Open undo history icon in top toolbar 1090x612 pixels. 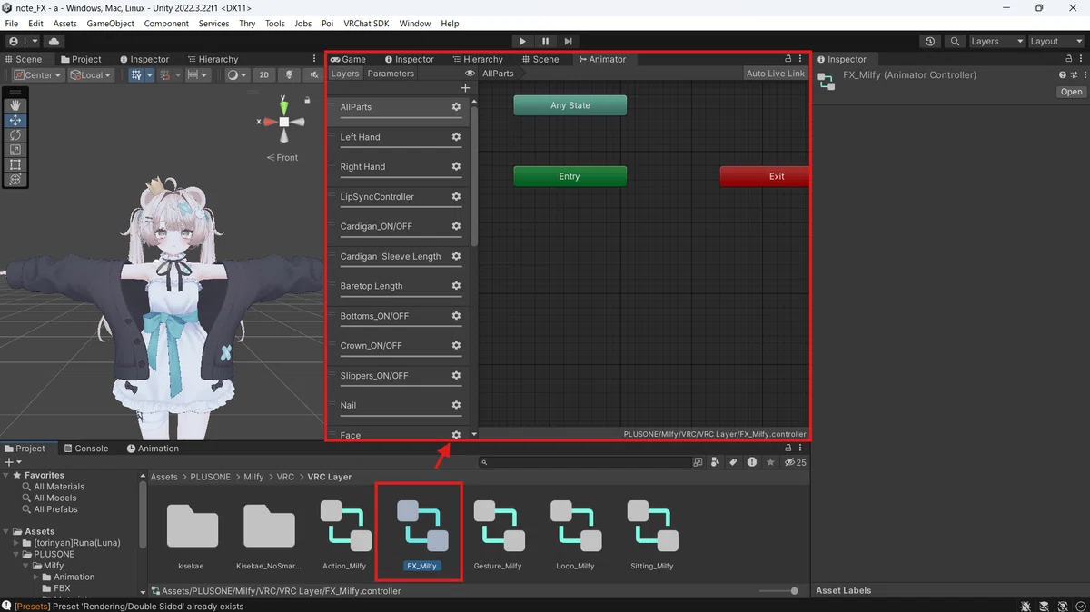[930, 42]
